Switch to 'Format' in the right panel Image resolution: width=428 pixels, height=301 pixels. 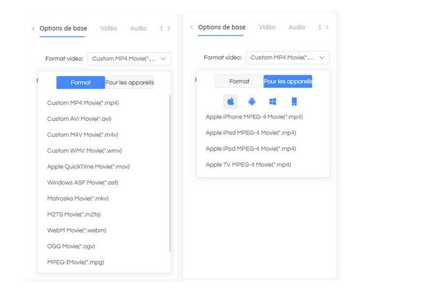point(239,81)
